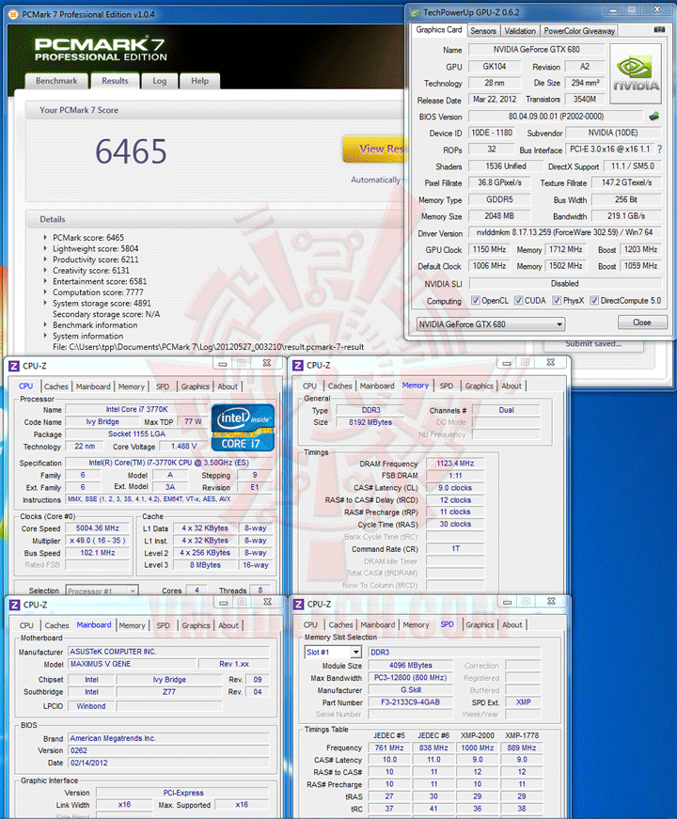677x819 pixels.
Task: Click the GPU-Z title bar app icon
Action: [416, 12]
